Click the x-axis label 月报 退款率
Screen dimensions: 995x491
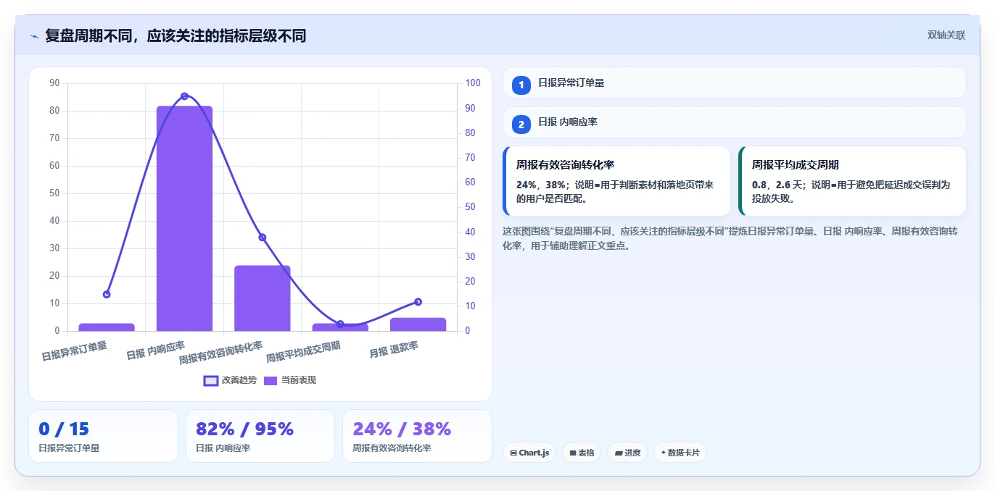click(x=394, y=350)
